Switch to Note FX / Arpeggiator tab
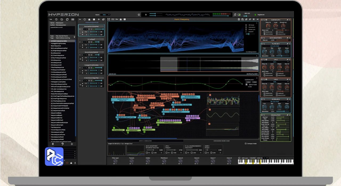 pyautogui.click(x=145, y=141)
